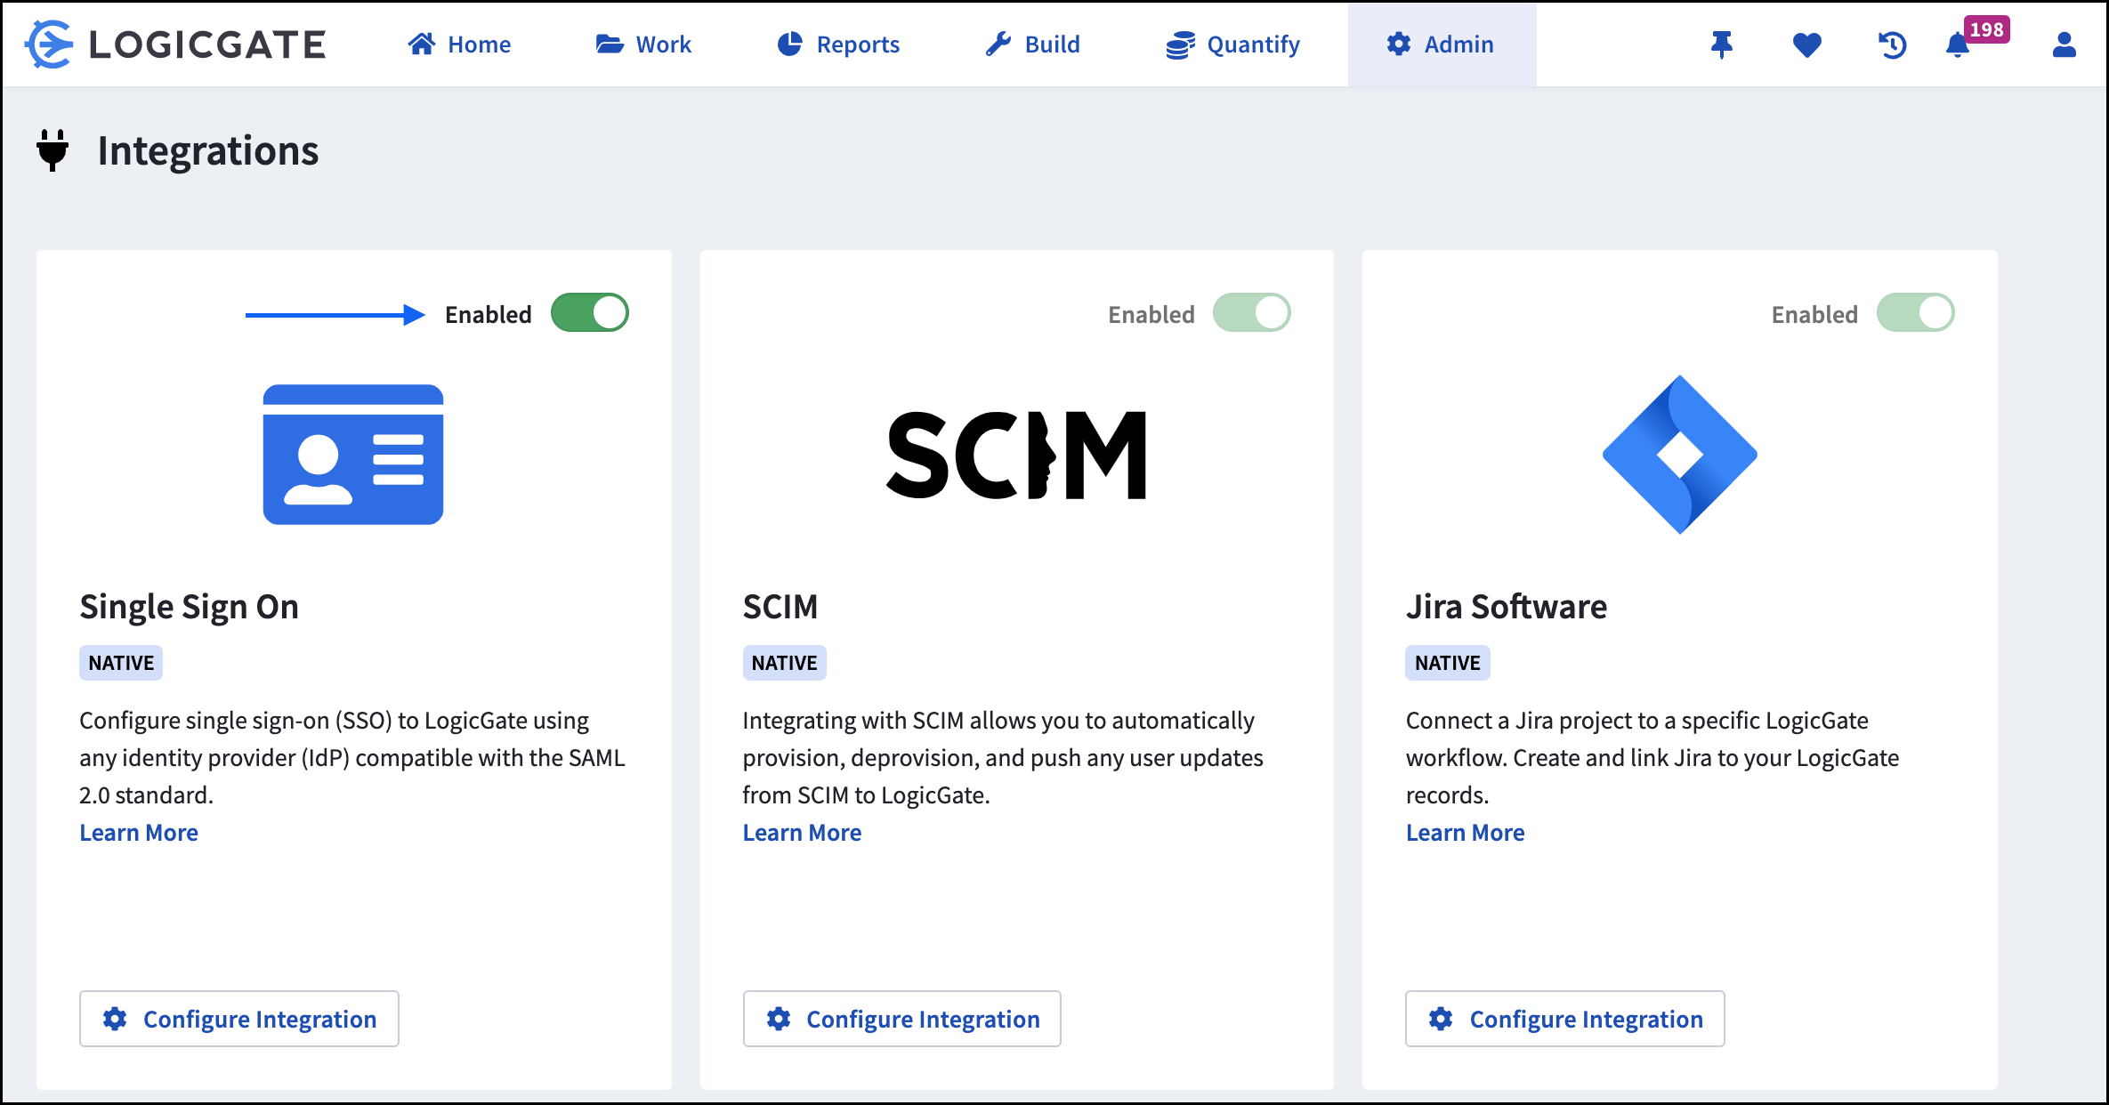Configure Integration for SCIM

pos(902,1019)
